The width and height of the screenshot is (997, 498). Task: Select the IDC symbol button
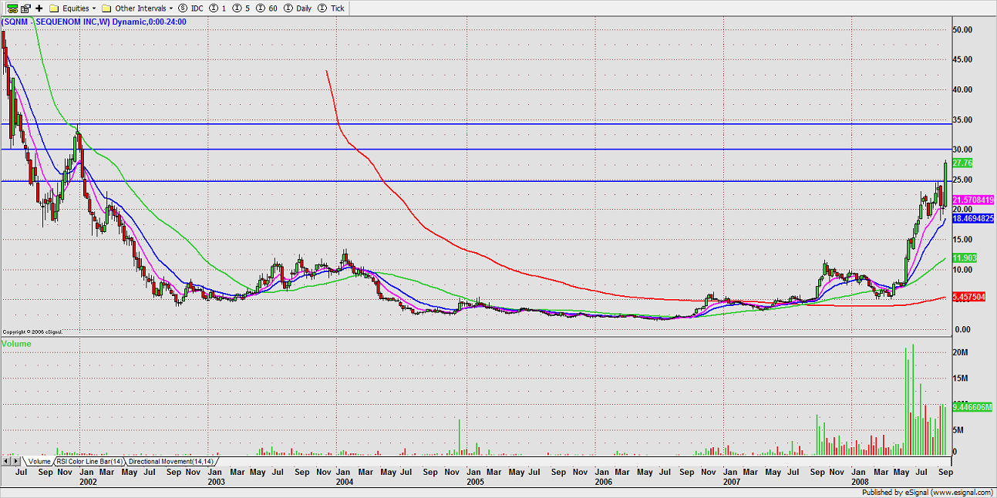190,8
